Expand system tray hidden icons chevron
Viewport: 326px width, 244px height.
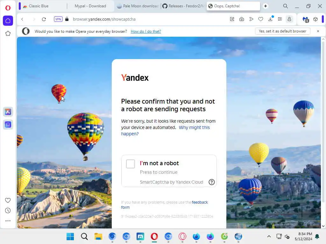point(269,236)
